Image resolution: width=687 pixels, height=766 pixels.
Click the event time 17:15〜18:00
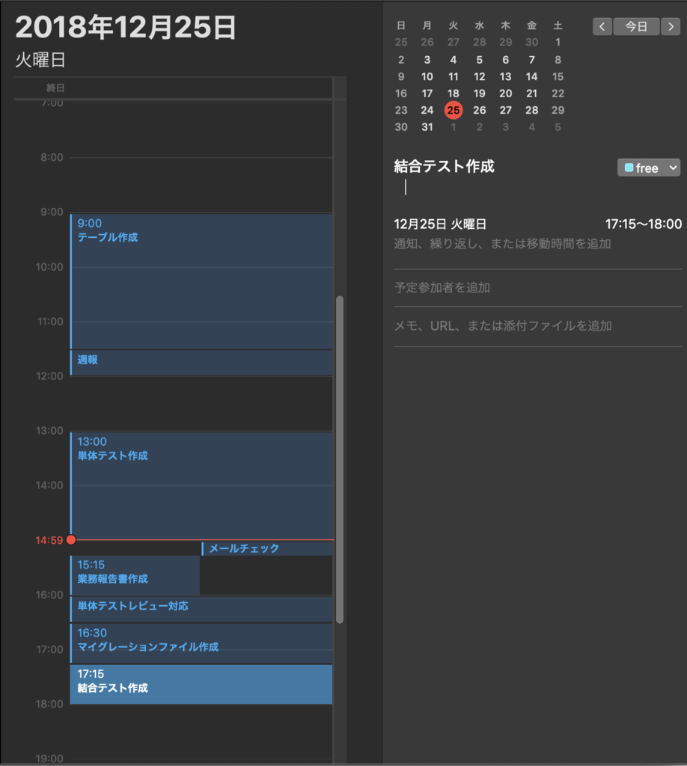644,224
